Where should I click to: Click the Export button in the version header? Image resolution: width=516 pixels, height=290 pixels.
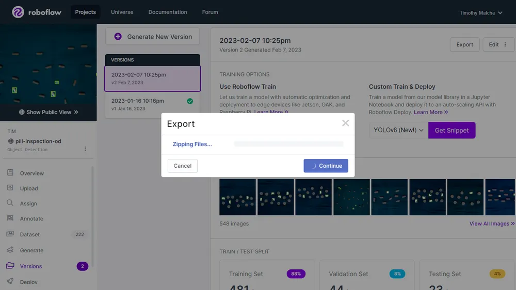coord(464,44)
